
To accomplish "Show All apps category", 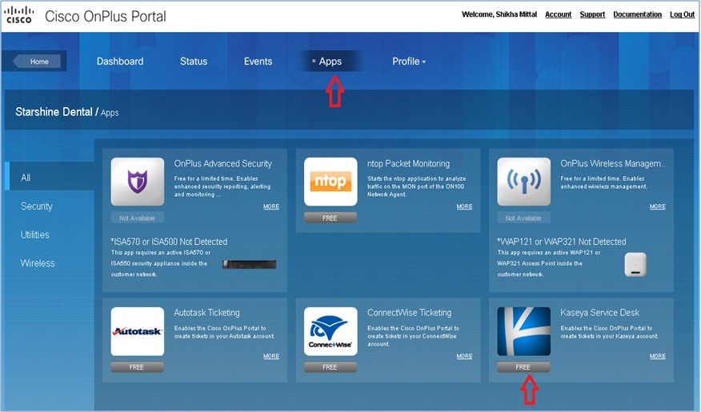I will point(49,178).
